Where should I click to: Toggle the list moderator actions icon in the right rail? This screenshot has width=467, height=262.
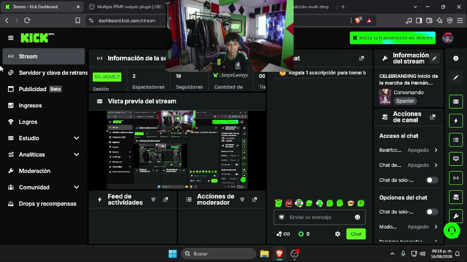click(x=456, y=140)
